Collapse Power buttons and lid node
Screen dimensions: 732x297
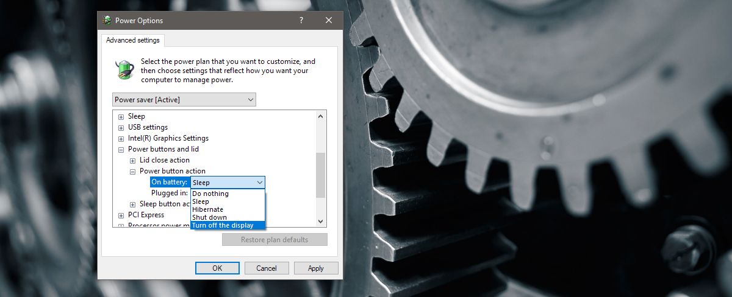121,149
